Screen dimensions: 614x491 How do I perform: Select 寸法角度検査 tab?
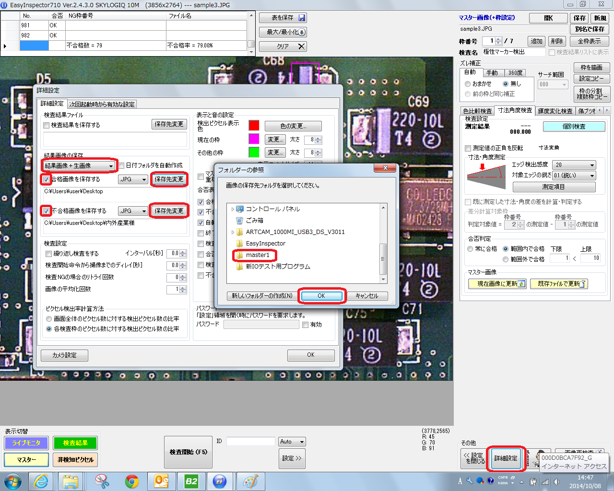[515, 110]
